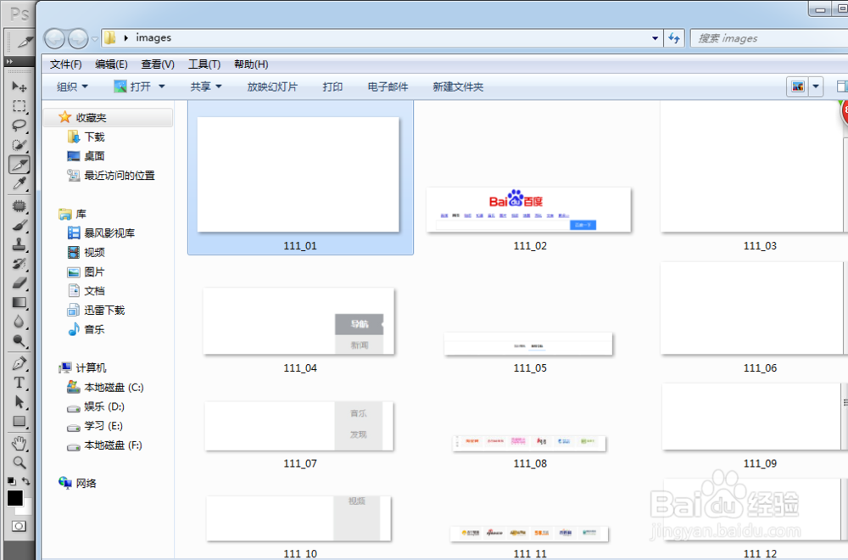Screen dimensions: 848x560
Task: Click the Explorer forward navigation button
Action: point(78,38)
